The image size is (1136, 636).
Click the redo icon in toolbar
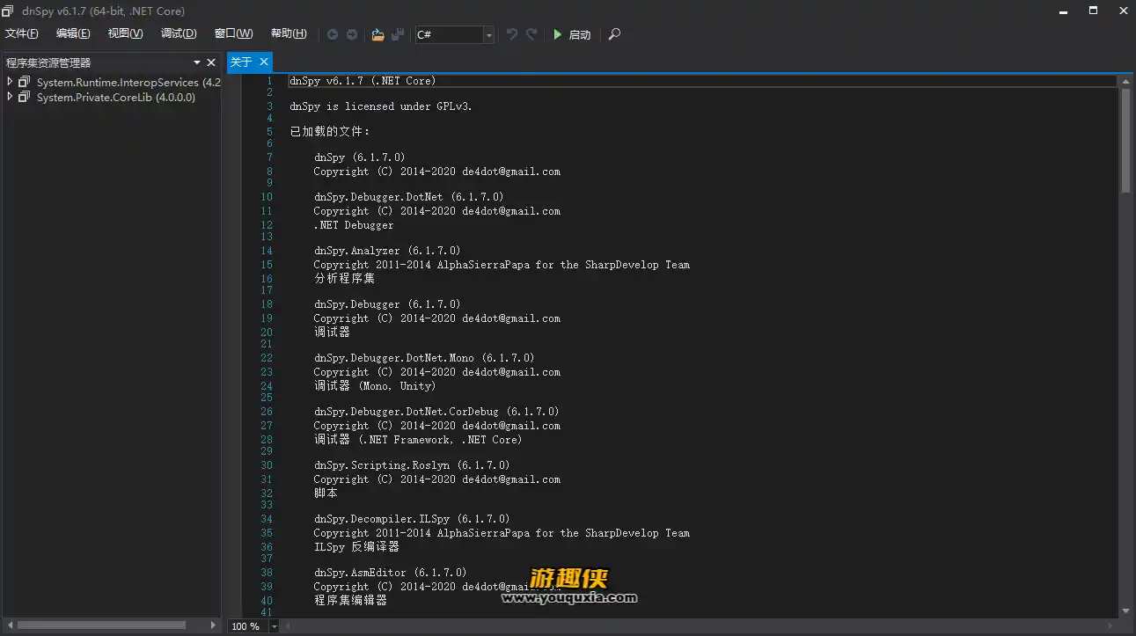tap(531, 34)
